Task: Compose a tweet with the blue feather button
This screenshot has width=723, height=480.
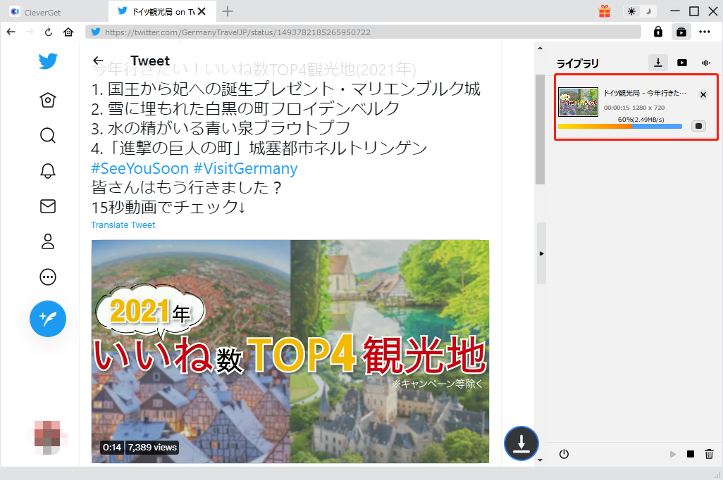Action: pos(47,319)
